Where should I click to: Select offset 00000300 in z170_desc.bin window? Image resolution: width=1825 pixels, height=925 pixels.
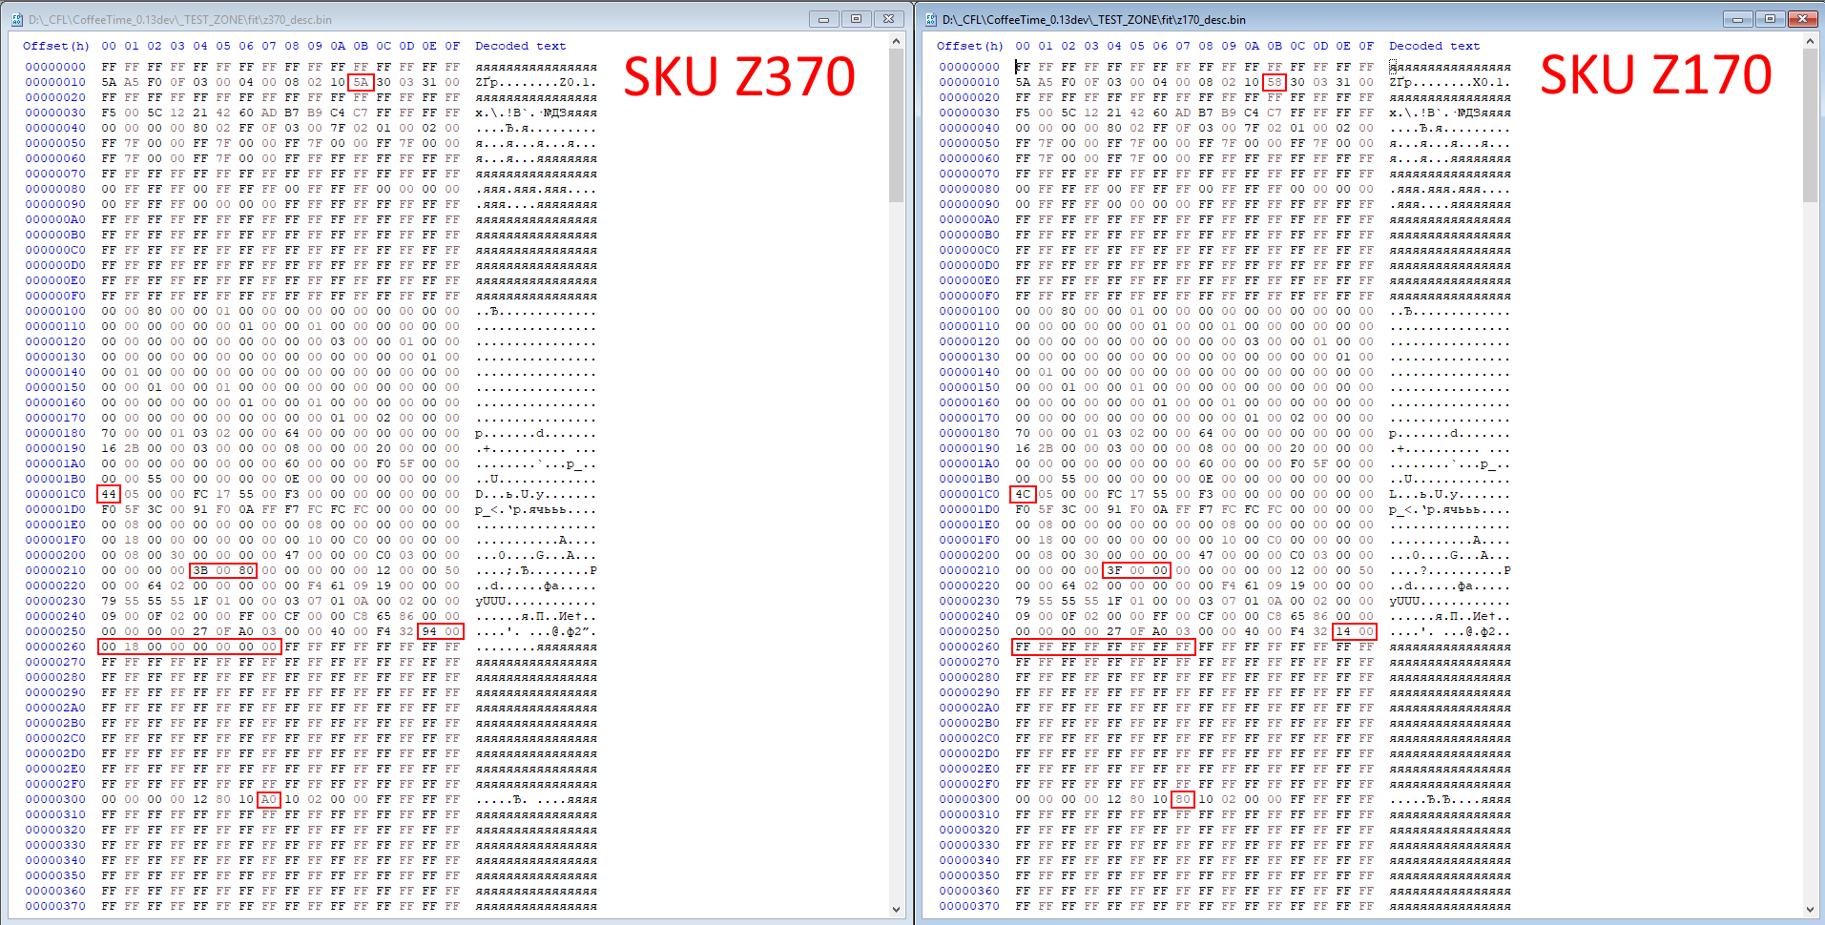tap(969, 799)
